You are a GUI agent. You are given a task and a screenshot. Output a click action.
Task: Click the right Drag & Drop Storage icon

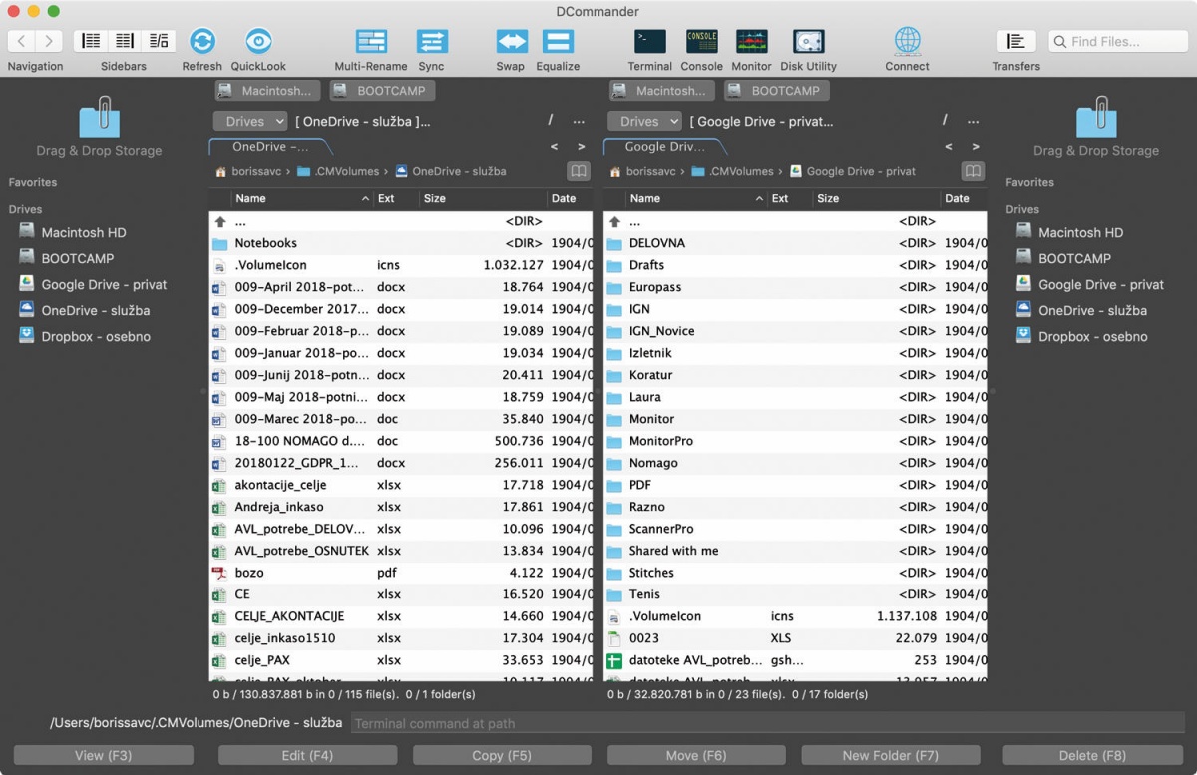click(x=1096, y=117)
